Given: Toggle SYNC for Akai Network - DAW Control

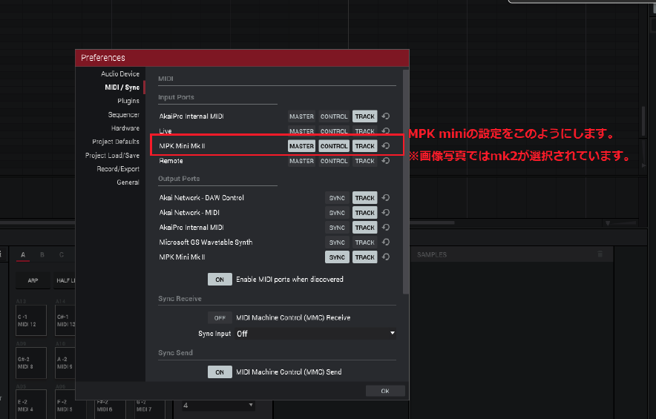Looking at the screenshot, I should point(337,198).
